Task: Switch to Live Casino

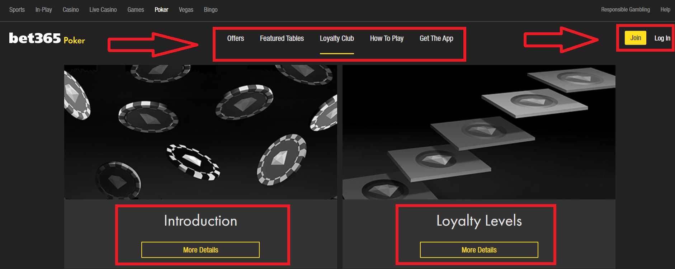Action: (103, 10)
